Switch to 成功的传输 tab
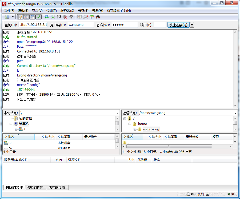This screenshot has height=199, width=240. [58, 187]
